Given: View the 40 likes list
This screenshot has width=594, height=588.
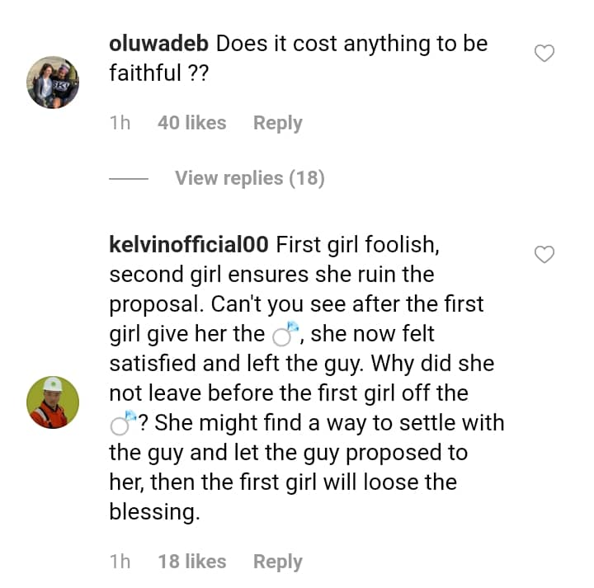Looking at the screenshot, I should (191, 123).
